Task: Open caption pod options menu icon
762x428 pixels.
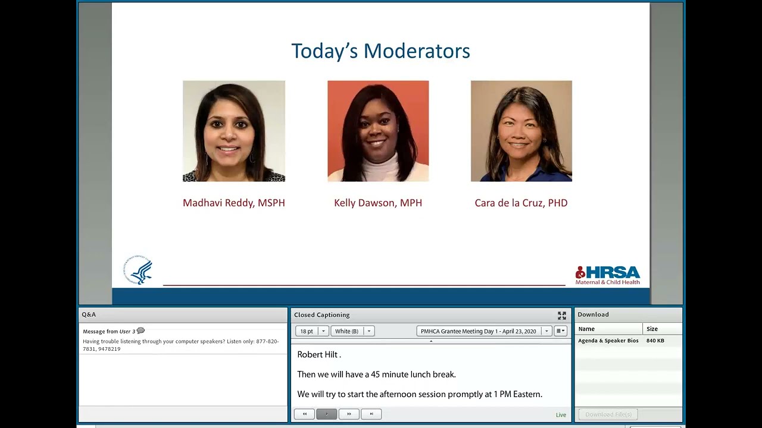Action: click(x=560, y=331)
